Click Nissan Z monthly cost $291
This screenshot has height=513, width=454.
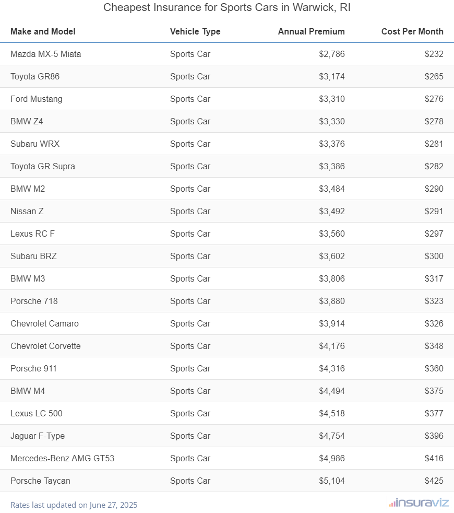pos(434,211)
